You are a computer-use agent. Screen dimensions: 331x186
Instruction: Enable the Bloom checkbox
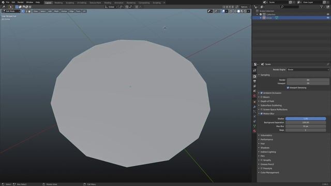coord(262,97)
